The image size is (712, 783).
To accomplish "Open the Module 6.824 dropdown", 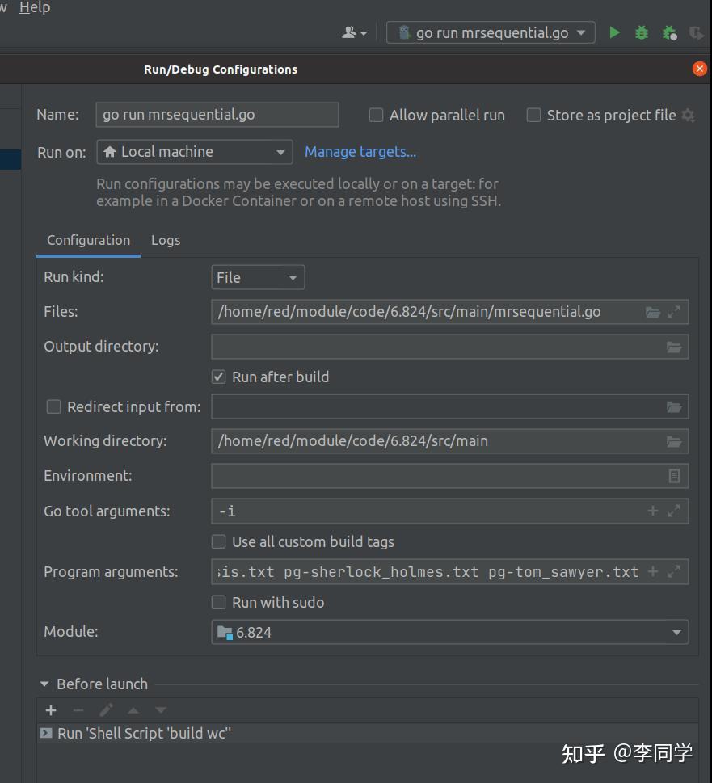I will (x=449, y=633).
